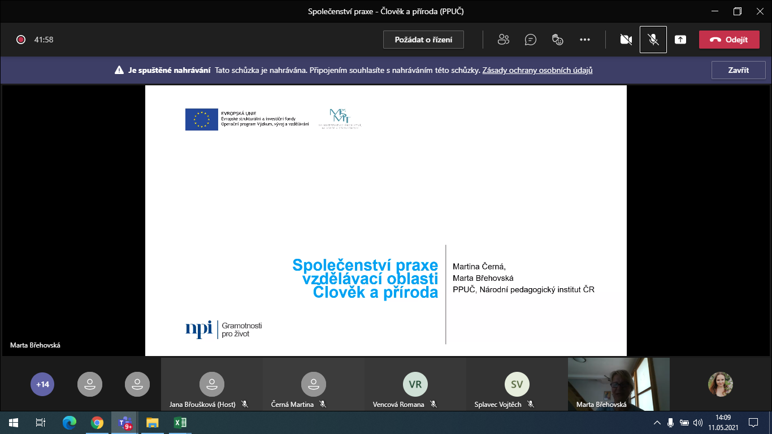
Task: Dismiss recording banner with Zavřít
Action: pos(738,71)
